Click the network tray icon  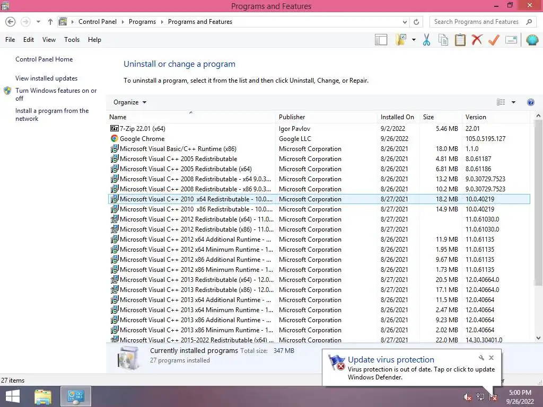[480, 397]
